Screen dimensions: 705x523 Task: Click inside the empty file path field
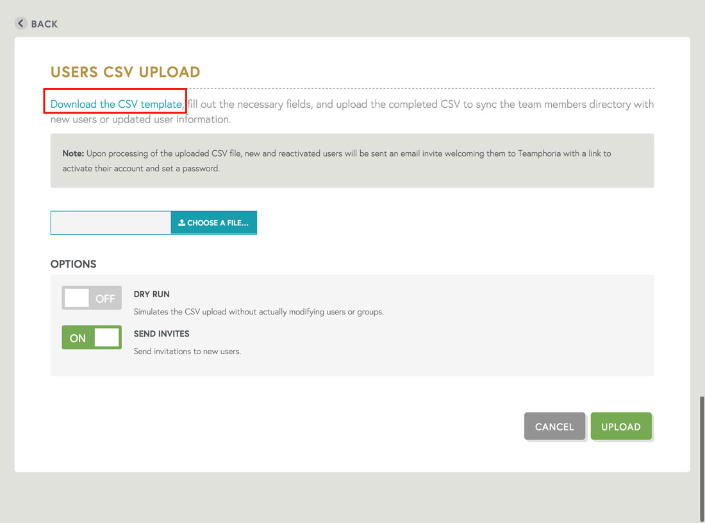(x=109, y=223)
